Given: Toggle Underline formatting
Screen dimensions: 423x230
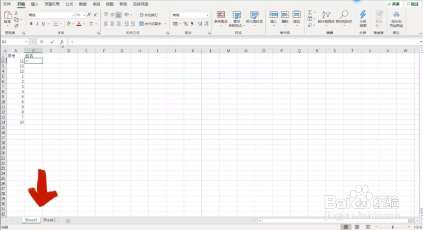Looking at the screenshot, I should 43,24.
